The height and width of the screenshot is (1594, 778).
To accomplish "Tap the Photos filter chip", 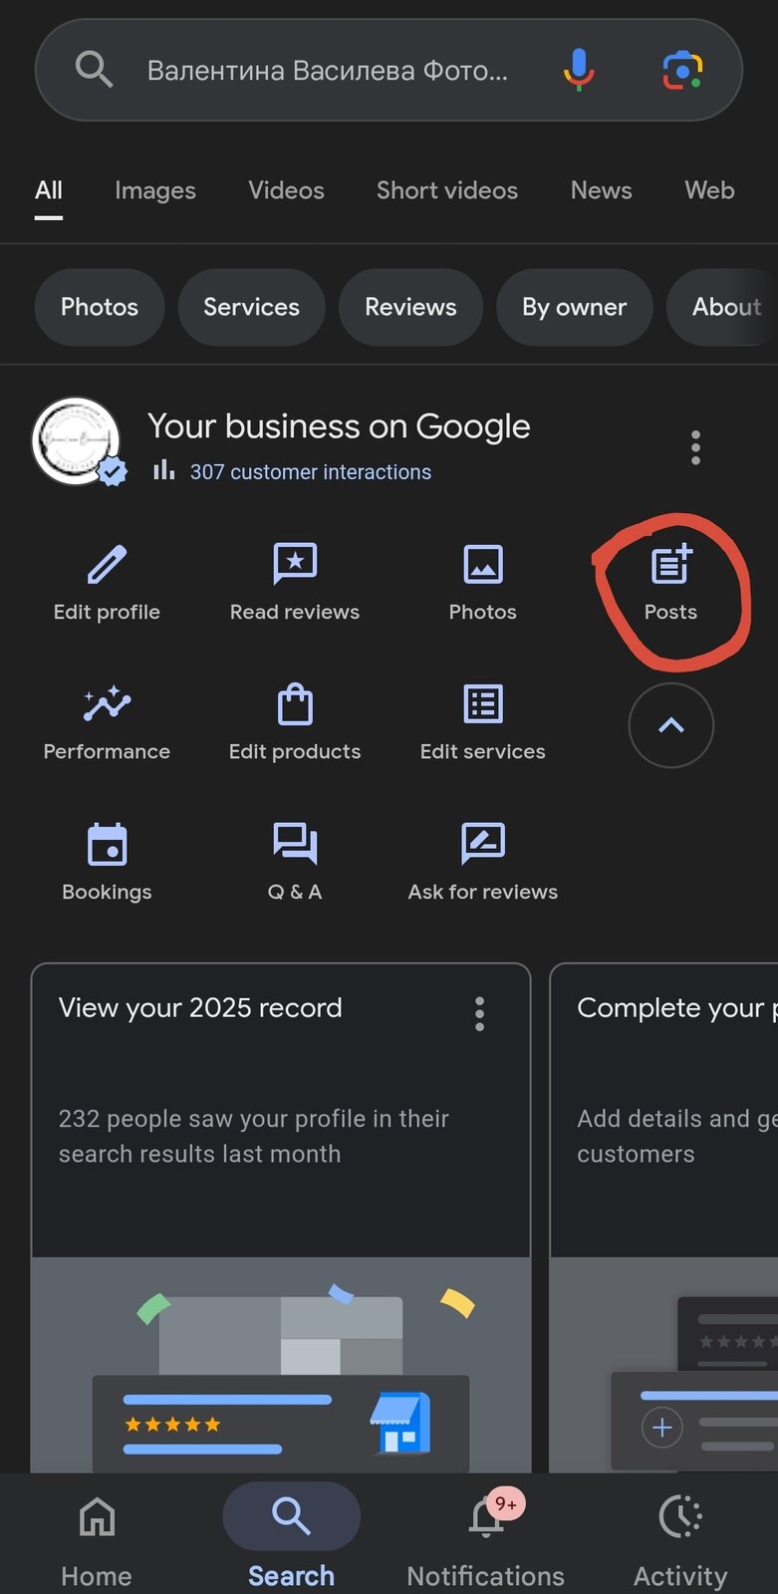I will [100, 307].
